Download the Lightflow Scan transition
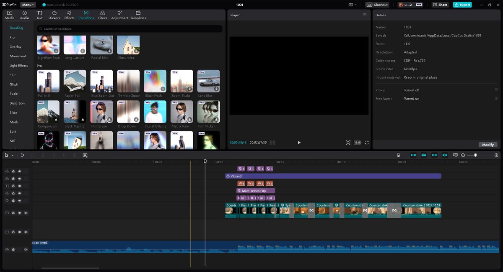This screenshot has height=272, width=503. pyautogui.click(x=56, y=51)
